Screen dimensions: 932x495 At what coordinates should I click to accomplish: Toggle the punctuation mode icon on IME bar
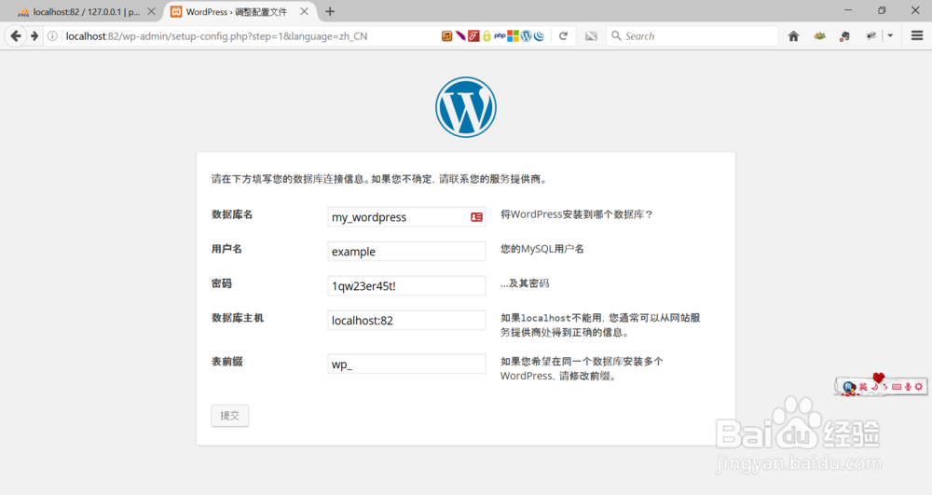[x=885, y=388]
